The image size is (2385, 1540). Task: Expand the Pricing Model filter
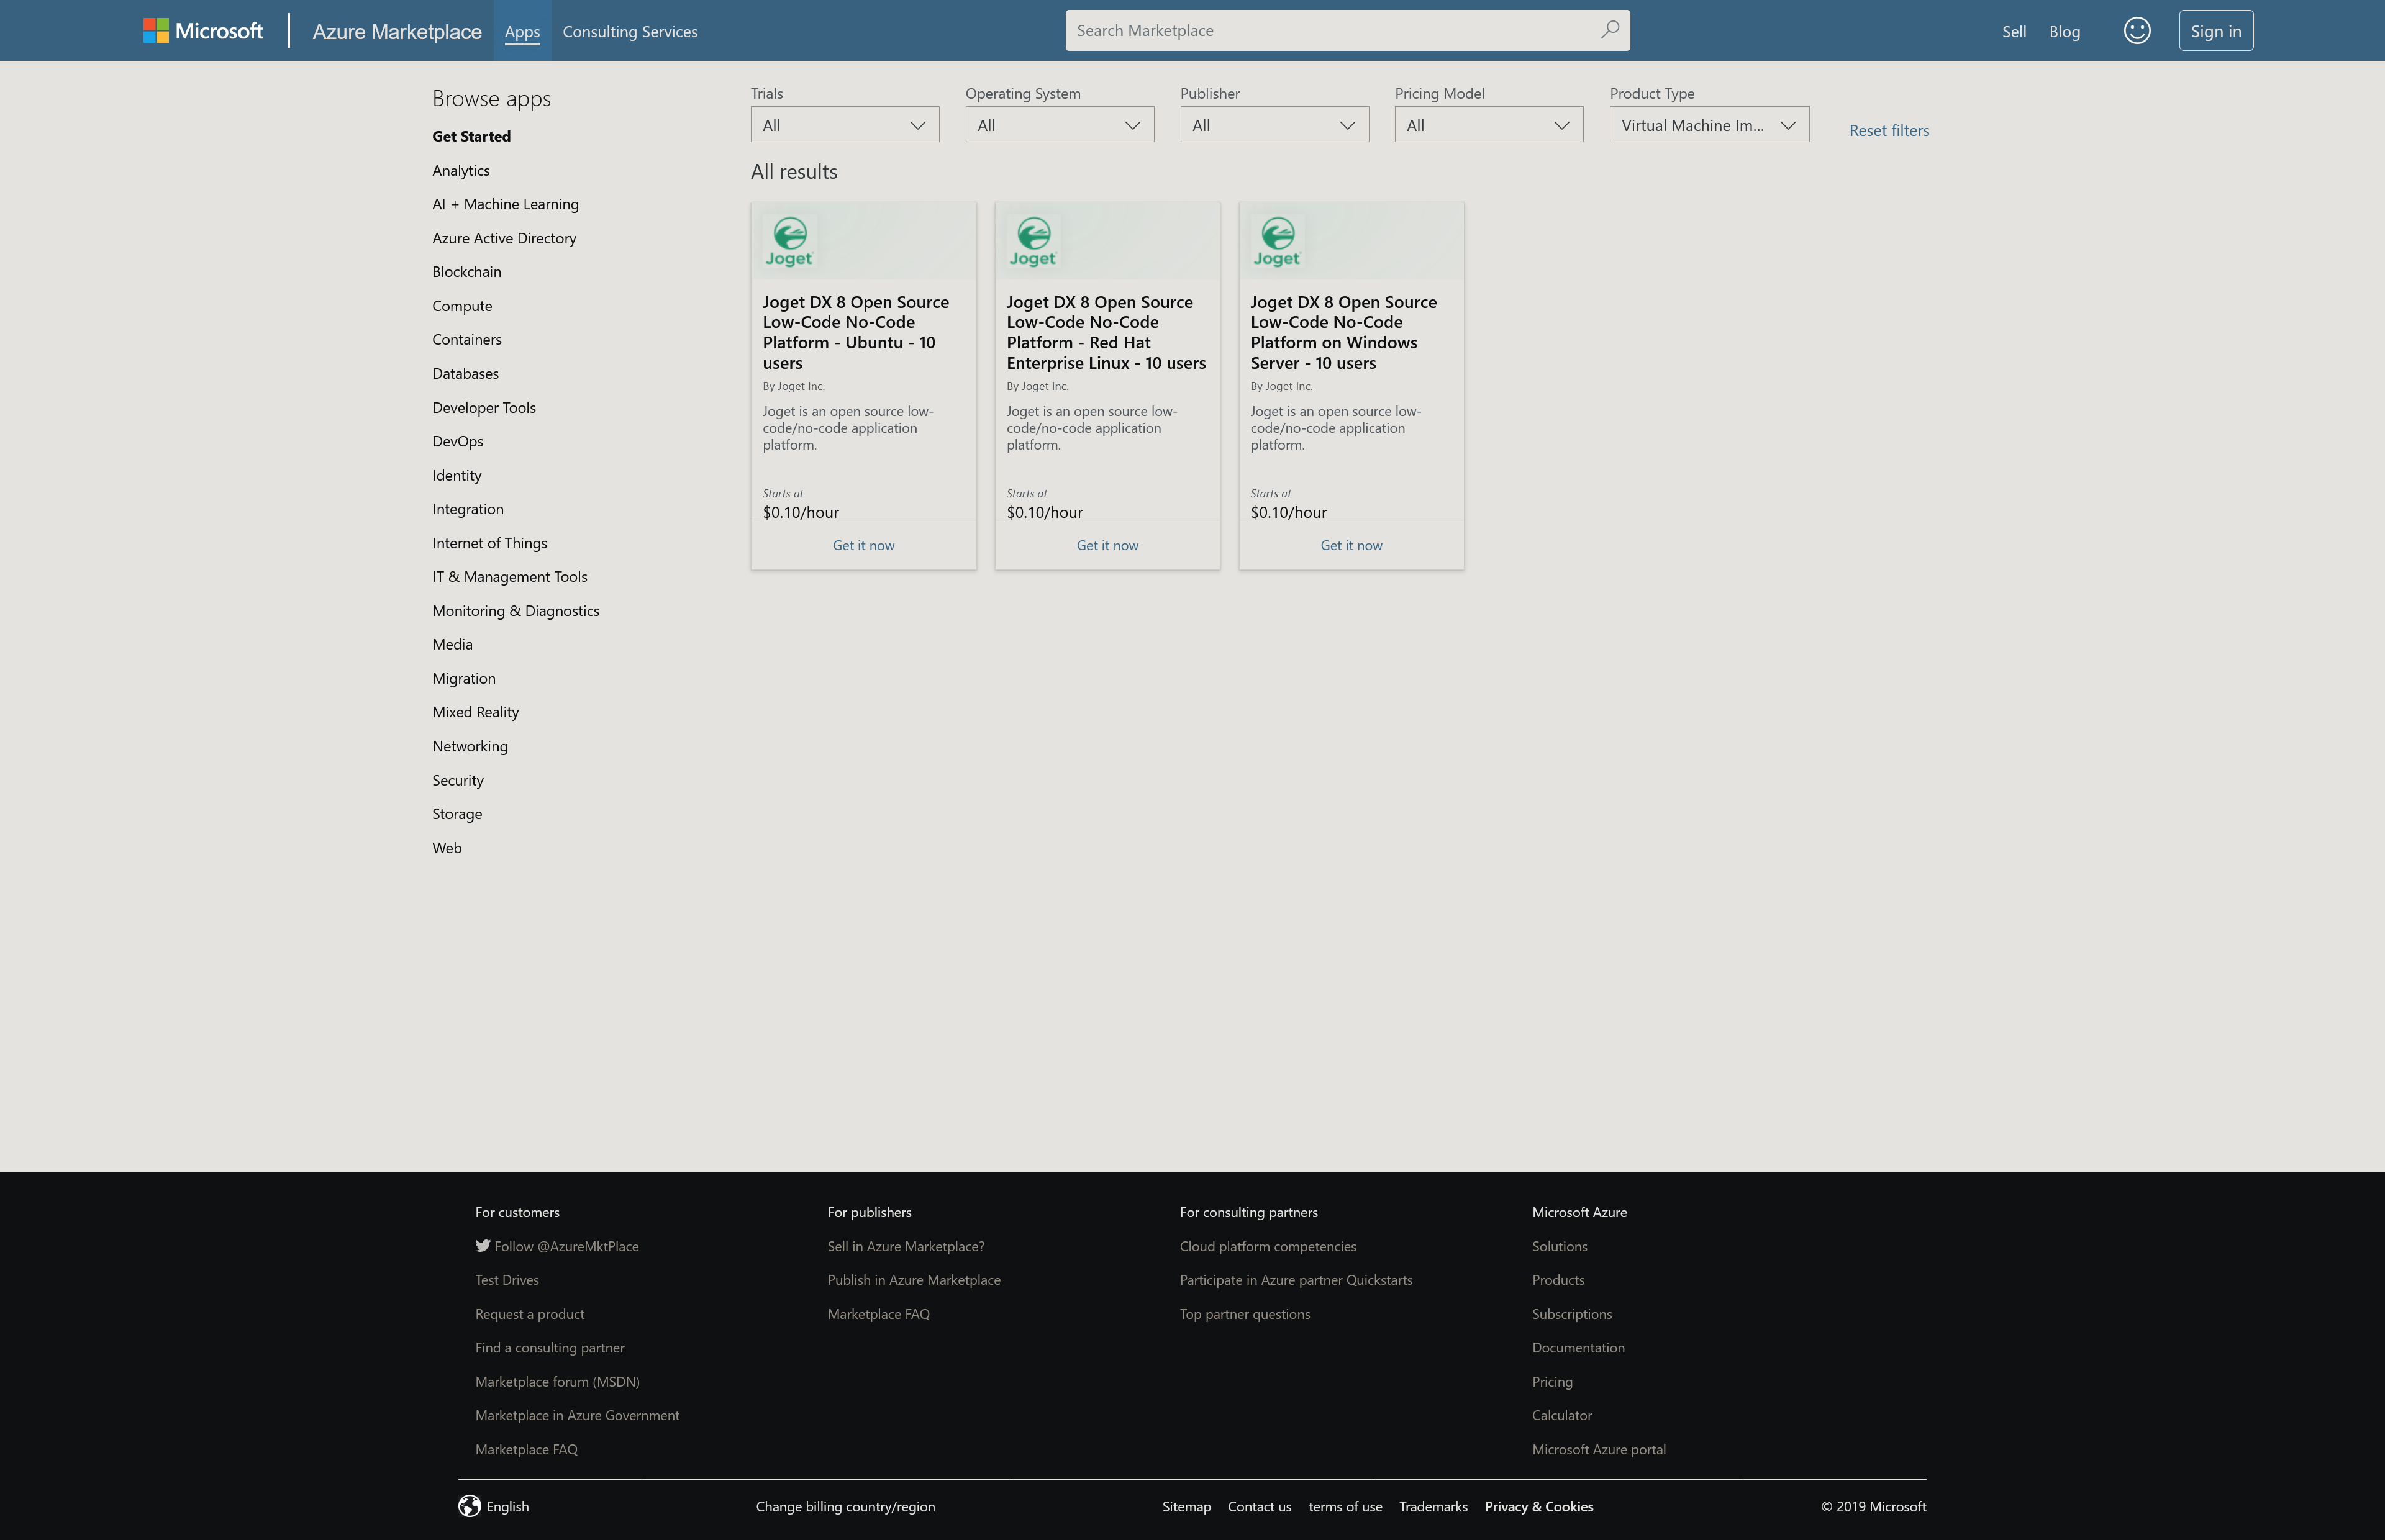click(1488, 125)
